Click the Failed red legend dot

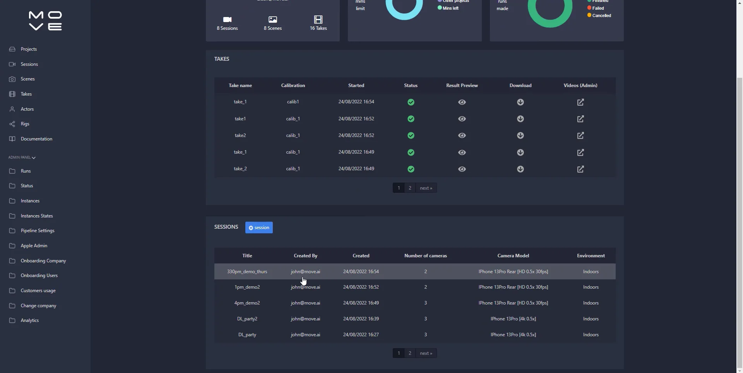coord(589,8)
